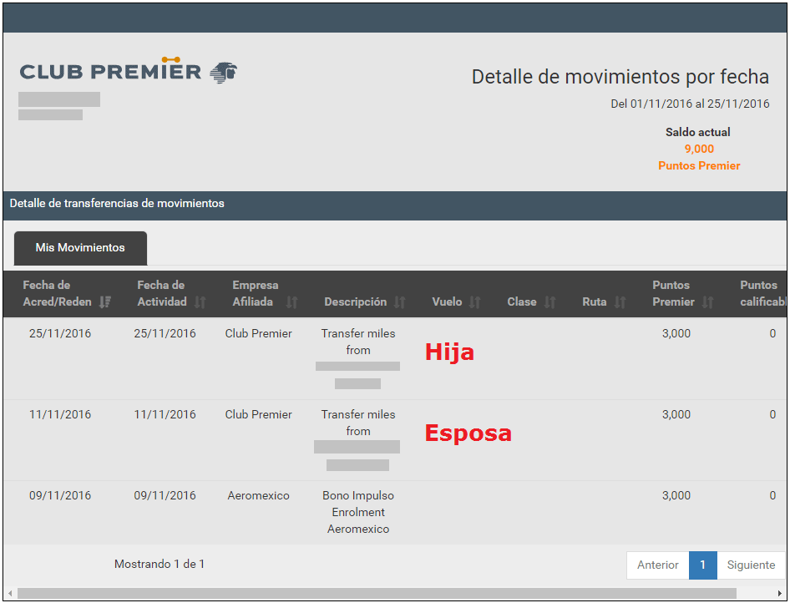Click the horizontal scrollbar thumb
The width and height of the screenshot is (790, 603).
(377, 593)
